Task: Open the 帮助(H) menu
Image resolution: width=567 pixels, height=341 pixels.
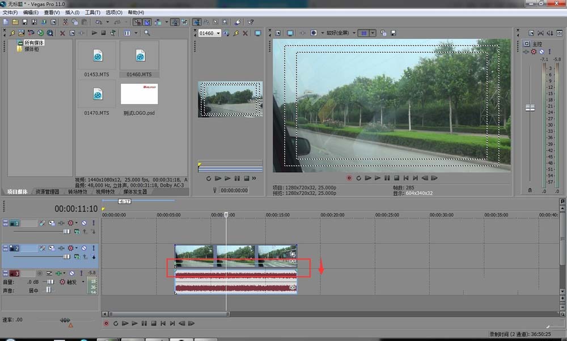Action: (136, 12)
